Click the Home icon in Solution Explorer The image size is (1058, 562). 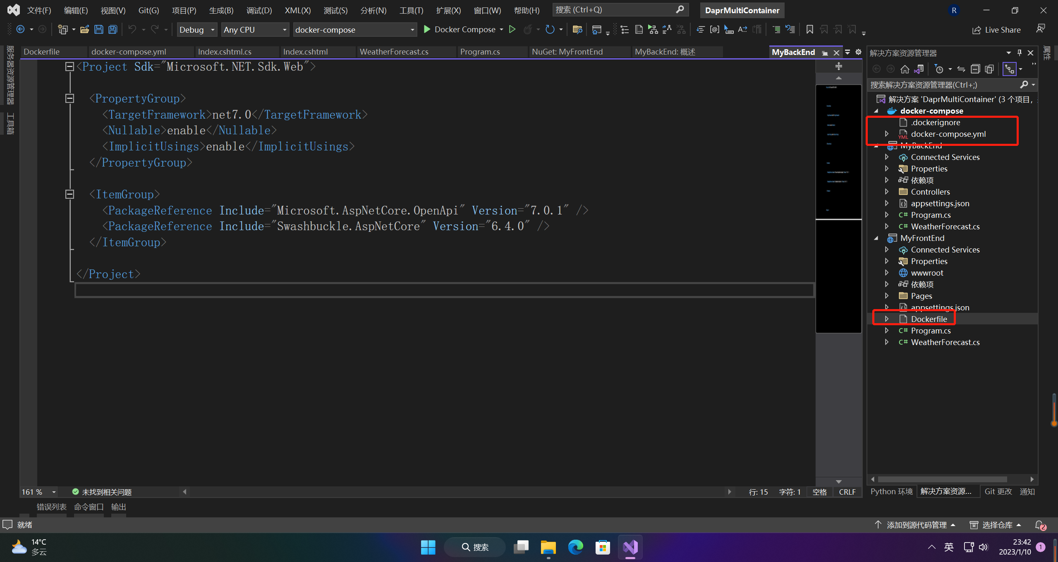905,69
